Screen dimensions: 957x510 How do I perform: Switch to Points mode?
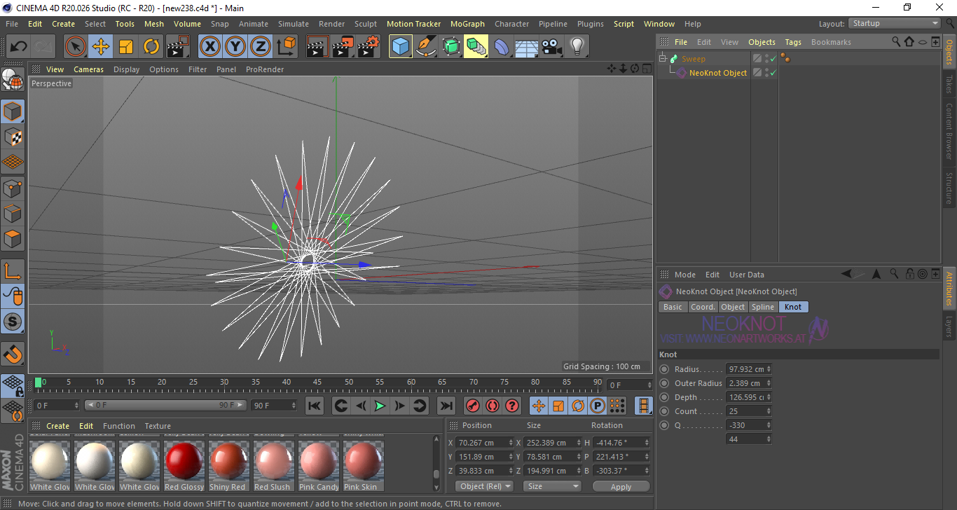(13, 188)
